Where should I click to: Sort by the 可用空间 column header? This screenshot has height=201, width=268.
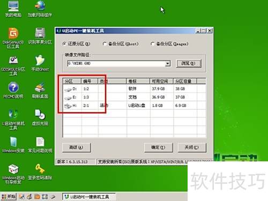161,81
